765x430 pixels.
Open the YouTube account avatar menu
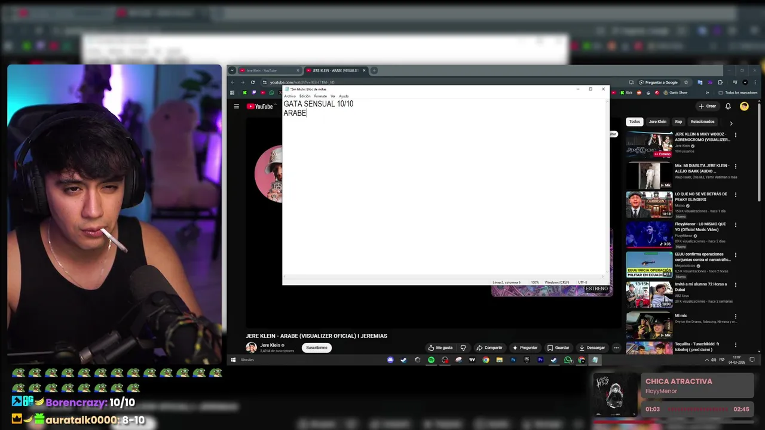click(744, 106)
